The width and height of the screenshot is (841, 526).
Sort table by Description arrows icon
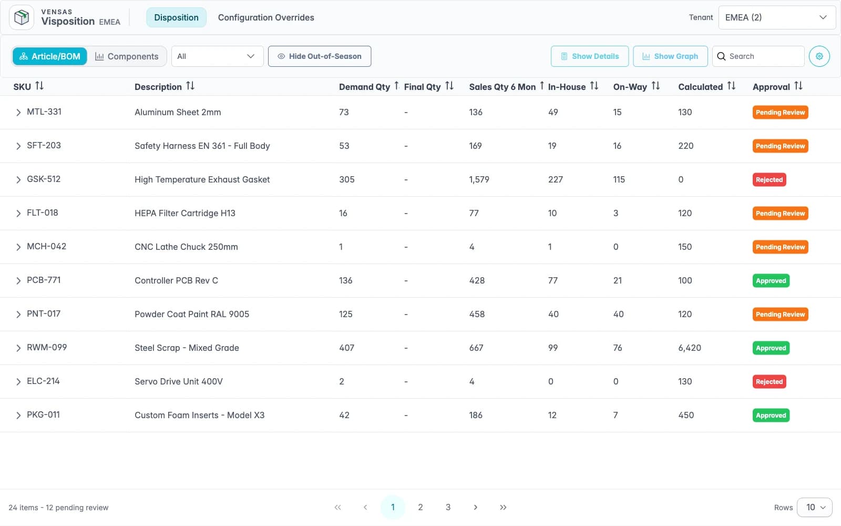coord(190,86)
